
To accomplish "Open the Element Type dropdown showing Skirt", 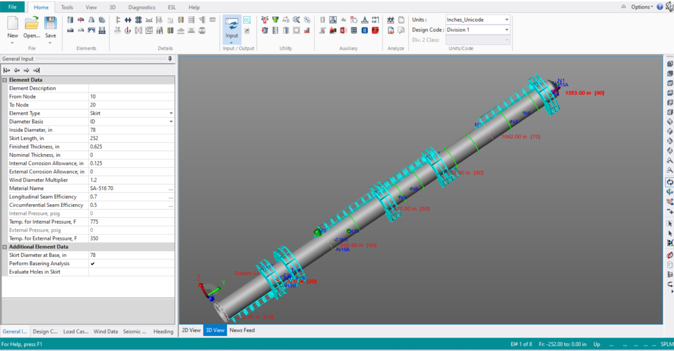I will (171, 113).
